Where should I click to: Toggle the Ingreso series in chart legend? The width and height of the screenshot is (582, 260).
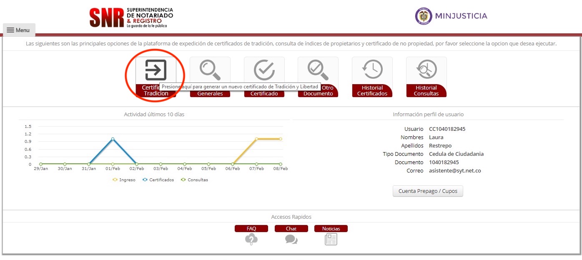(124, 180)
